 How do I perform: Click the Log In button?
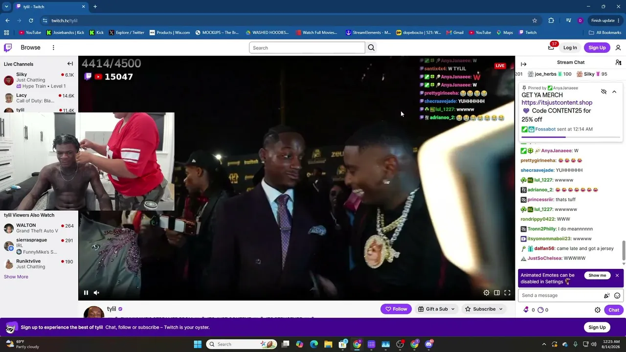(x=570, y=47)
